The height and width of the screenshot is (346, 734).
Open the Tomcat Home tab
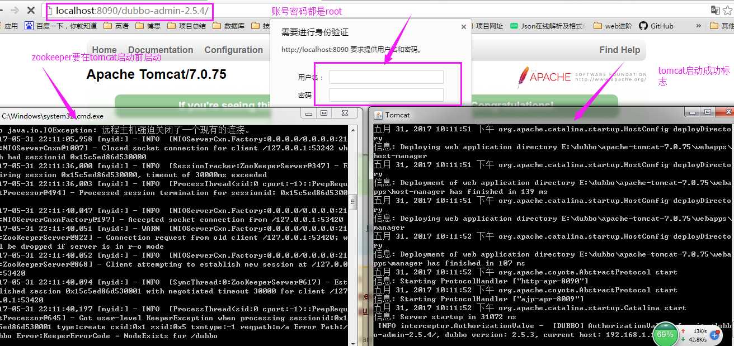105,50
